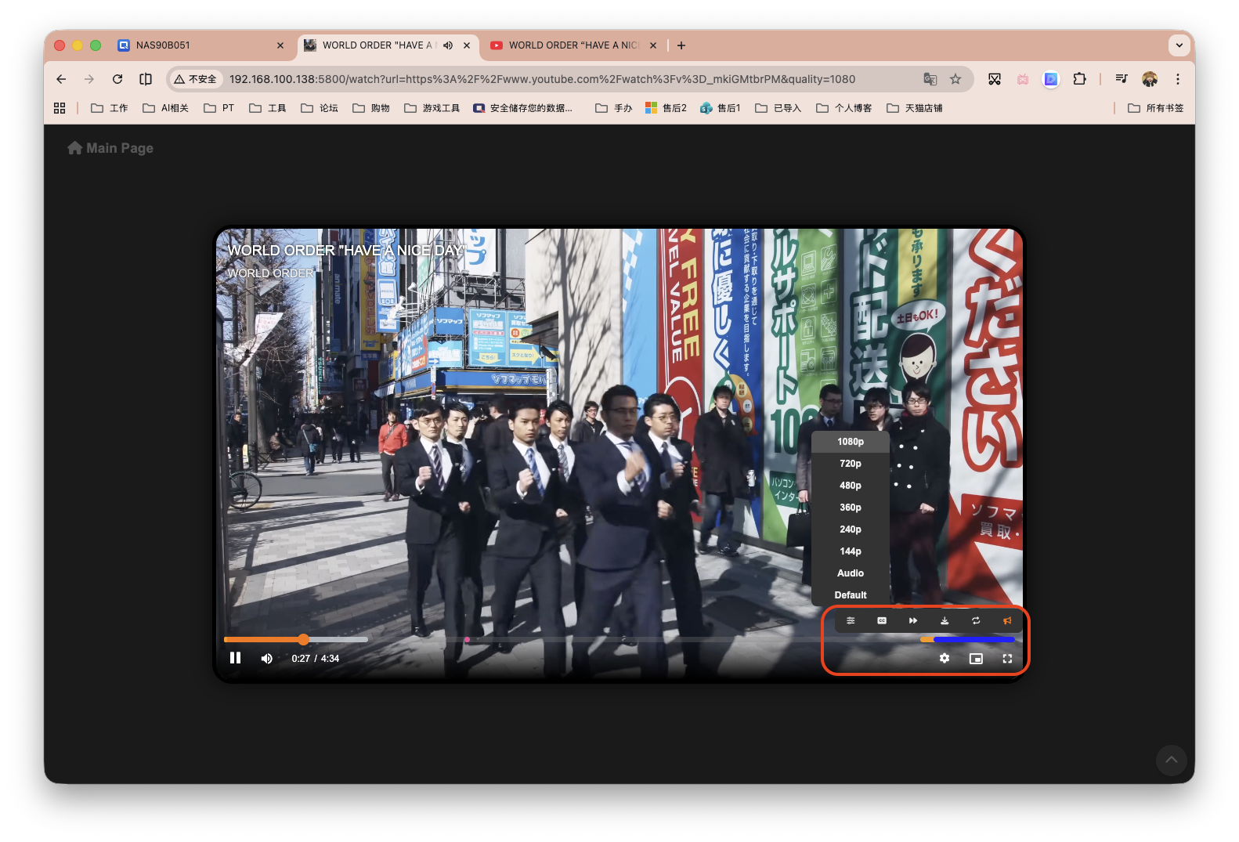
Task: Open the Chrome three-dot menu
Action: point(1178,79)
